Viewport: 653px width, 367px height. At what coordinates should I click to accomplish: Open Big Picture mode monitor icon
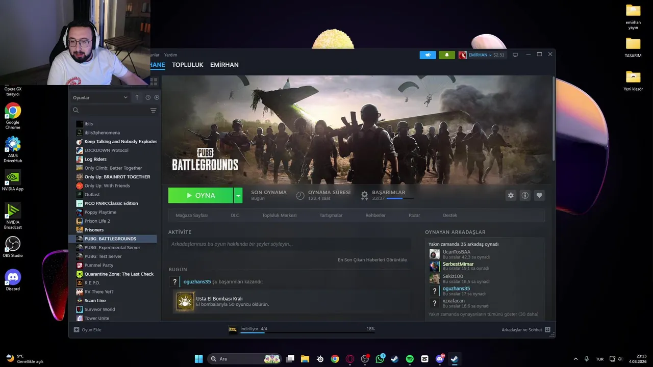[515, 55]
